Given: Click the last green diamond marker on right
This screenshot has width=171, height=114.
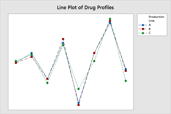Looking at the screenshot, I should pos(126,81).
